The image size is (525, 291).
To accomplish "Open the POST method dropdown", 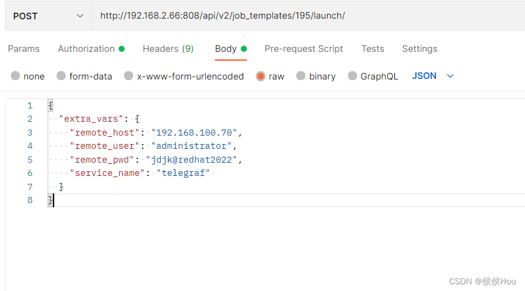I will pyautogui.click(x=48, y=16).
